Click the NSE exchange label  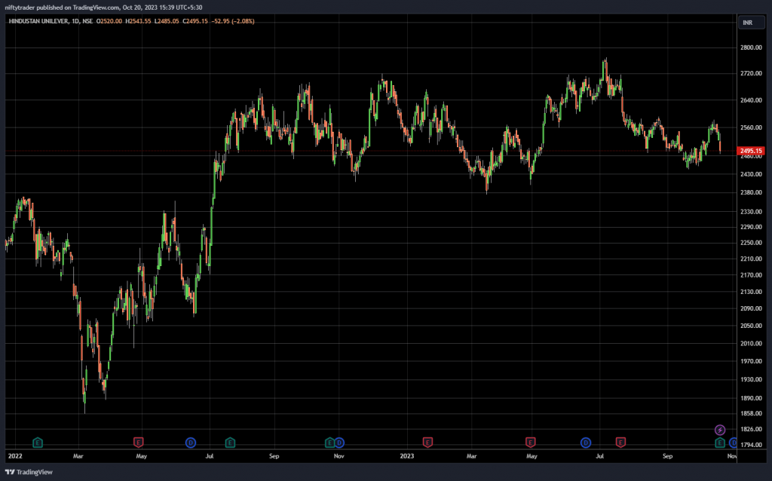pyautogui.click(x=87, y=21)
